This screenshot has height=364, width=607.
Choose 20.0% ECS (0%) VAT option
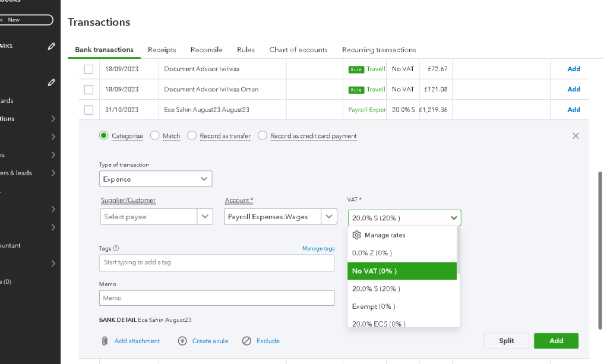click(x=402, y=322)
